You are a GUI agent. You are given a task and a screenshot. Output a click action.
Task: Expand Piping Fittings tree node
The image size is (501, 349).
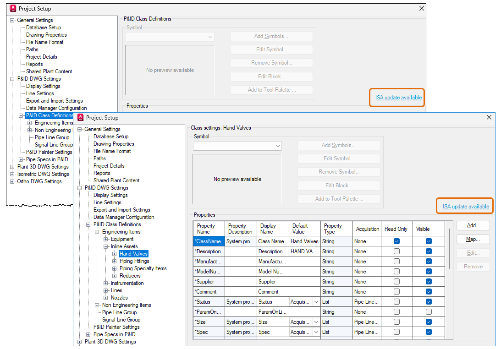(x=115, y=261)
